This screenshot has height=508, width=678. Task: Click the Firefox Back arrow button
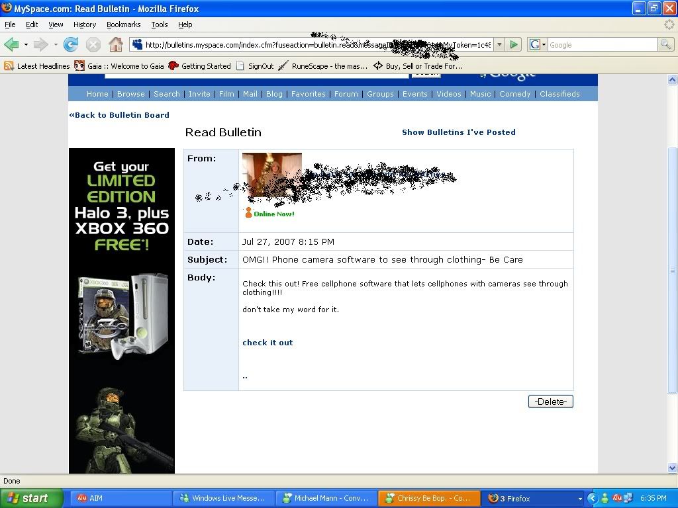click(x=11, y=45)
